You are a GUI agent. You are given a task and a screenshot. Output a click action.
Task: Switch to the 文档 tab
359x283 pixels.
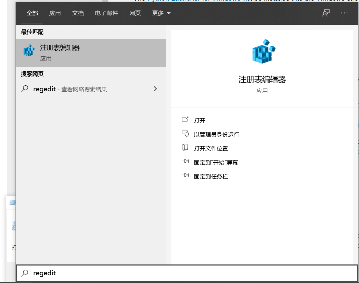tap(78, 13)
